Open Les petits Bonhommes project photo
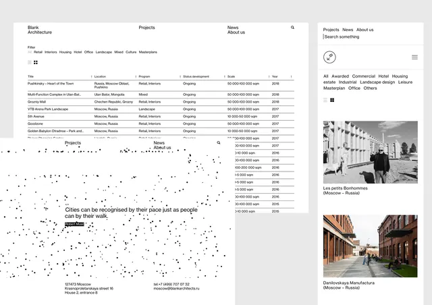The height and width of the screenshot is (305, 432). (x=371, y=152)
